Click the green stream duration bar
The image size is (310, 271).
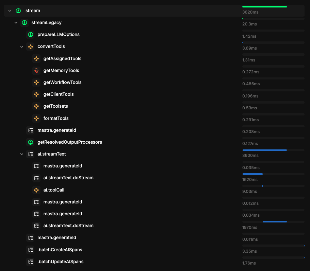click(x=264, y=7)
